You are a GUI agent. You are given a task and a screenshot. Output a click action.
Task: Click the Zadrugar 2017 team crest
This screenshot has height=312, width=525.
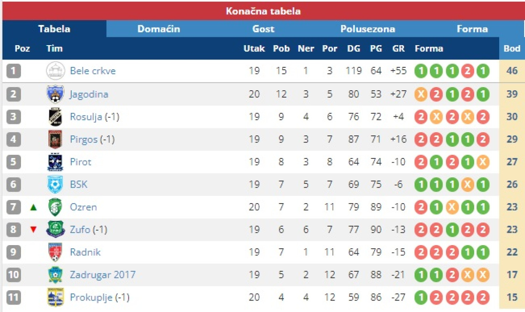[x=55, y=275]
